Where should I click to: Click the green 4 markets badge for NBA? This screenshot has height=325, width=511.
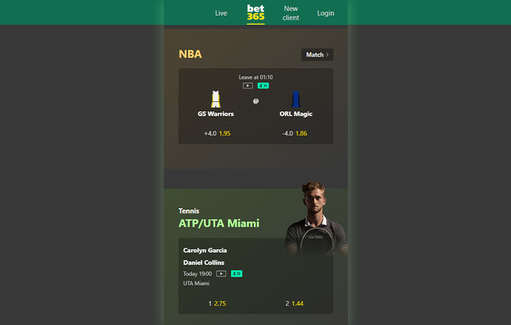(x=263, y=86)
